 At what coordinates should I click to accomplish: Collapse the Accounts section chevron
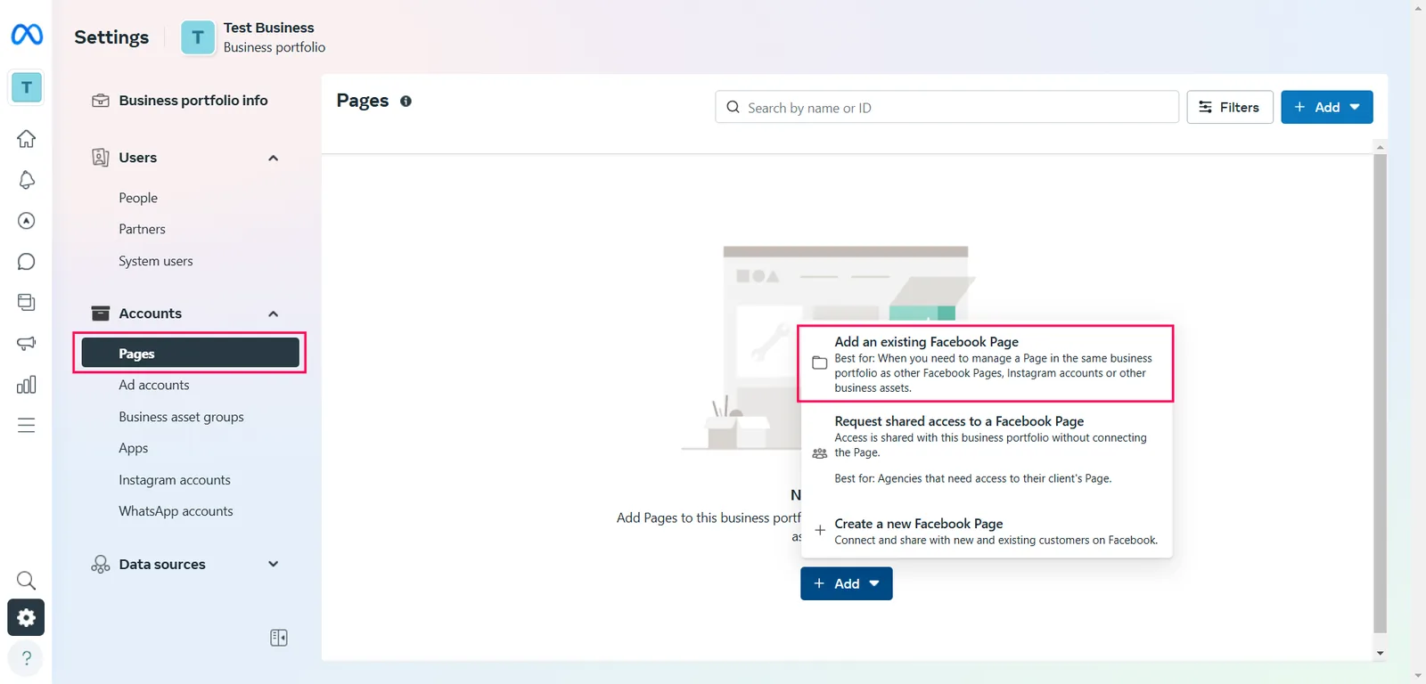coord(274,314)
